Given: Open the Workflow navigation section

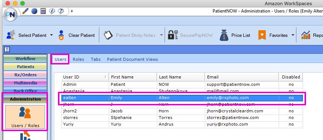Looking at the screenshot, I should [x=25, y=59].
